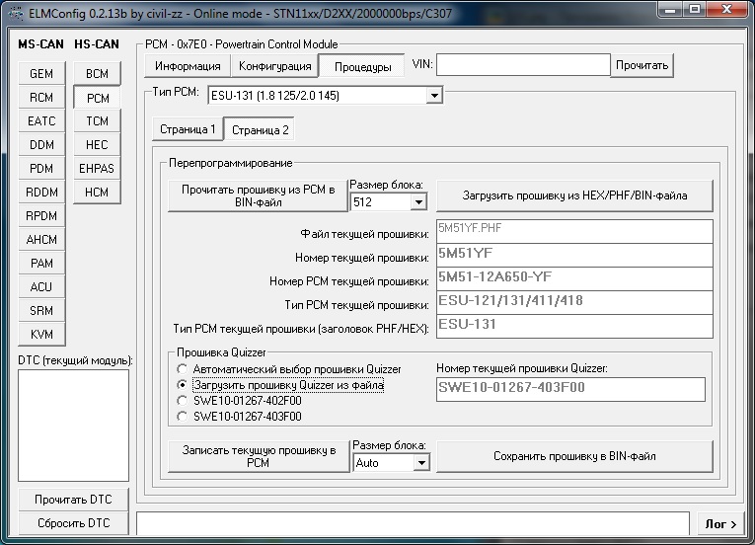Choose SWE10-01267-402F00 radio option
The width and height of the screenshot is (755, 545).
coord(182,401)
